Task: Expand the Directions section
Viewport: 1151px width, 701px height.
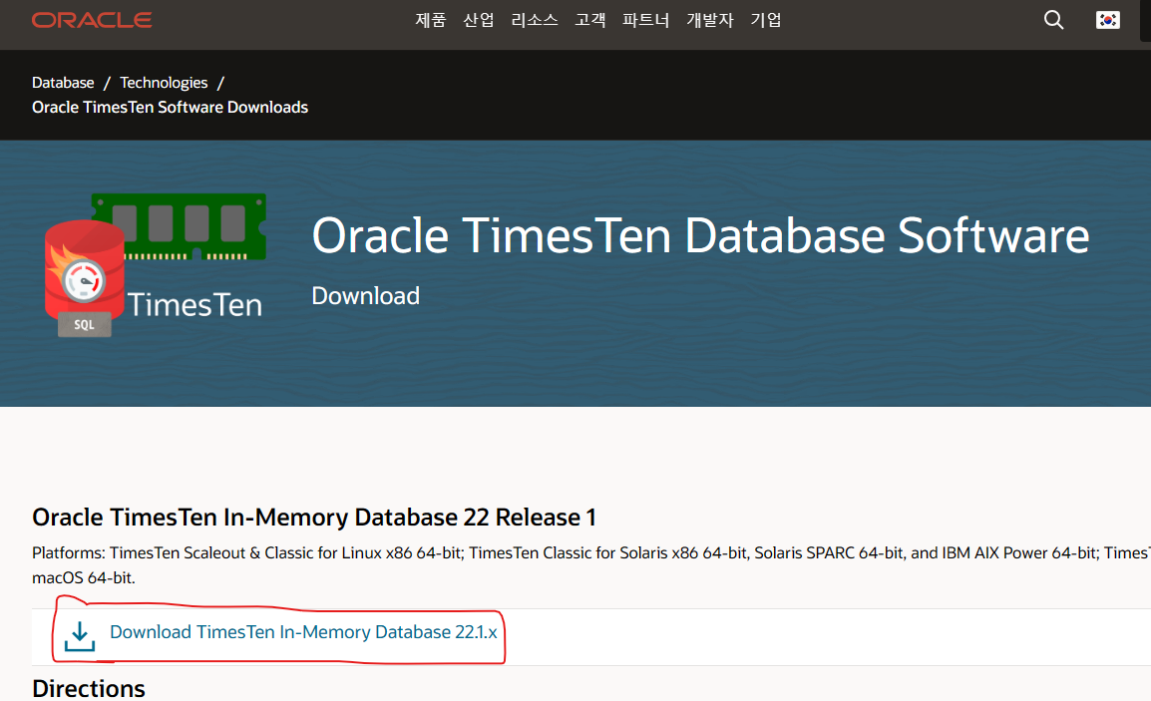Action: 89,688
